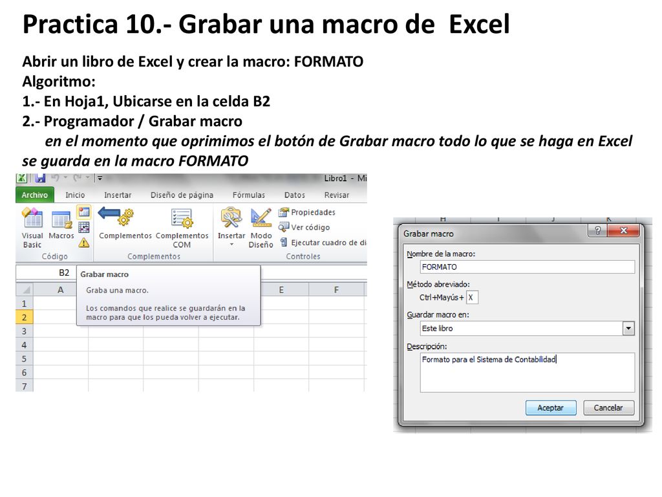Switch to the Diseño de página tab
Screen dimensions: 662x497
click(x=182, y=195)
